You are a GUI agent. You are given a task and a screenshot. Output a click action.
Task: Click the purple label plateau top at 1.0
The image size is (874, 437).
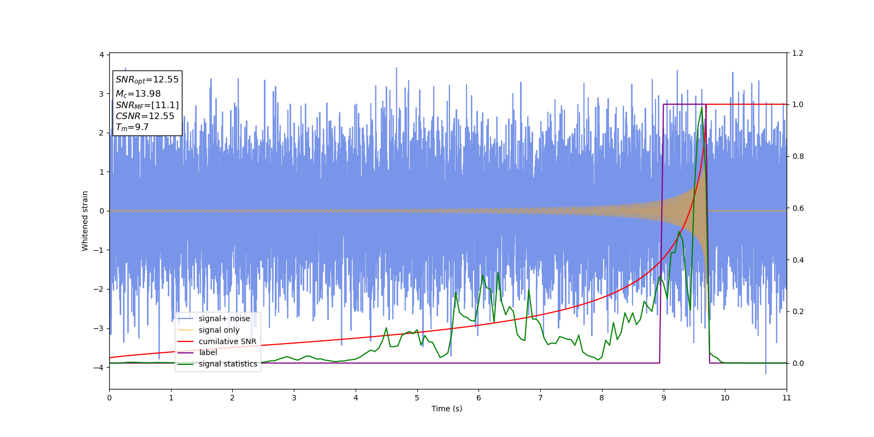pyautogui.click(x=684, y=104)
